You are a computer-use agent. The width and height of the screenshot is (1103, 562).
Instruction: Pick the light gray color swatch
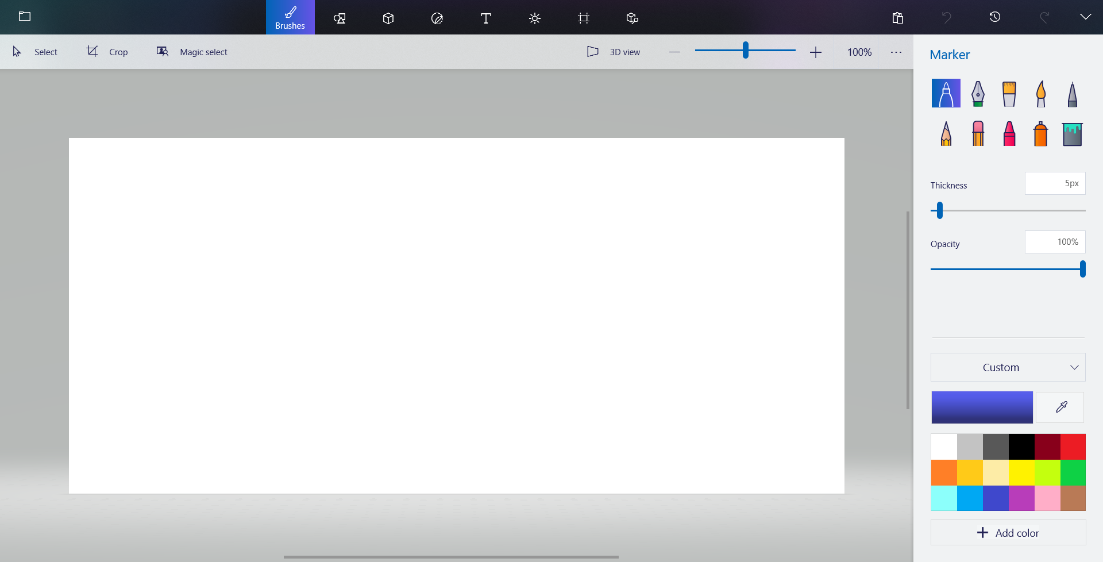970,446
